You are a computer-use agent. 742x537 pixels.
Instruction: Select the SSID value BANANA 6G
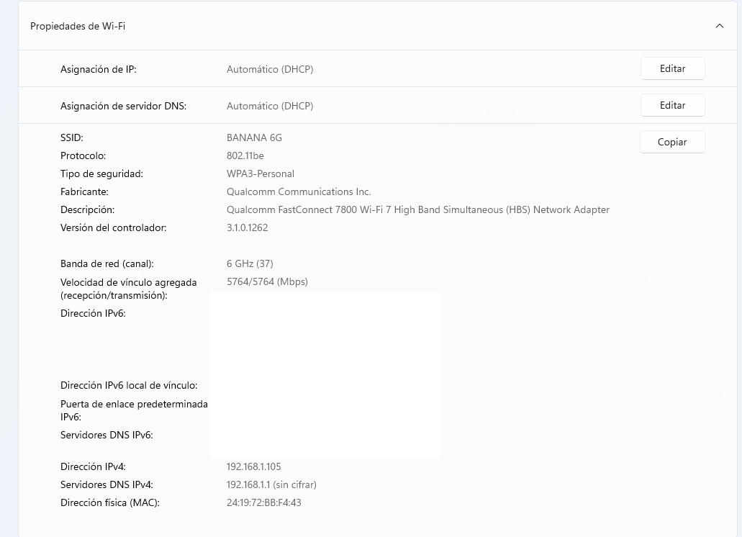(x=254, y=137)
